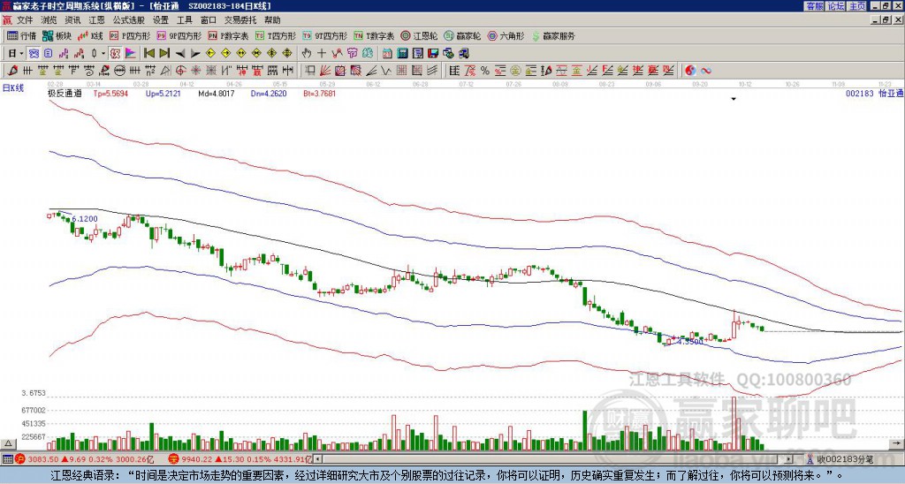Open the P四方形 tool

click(131, 35)
